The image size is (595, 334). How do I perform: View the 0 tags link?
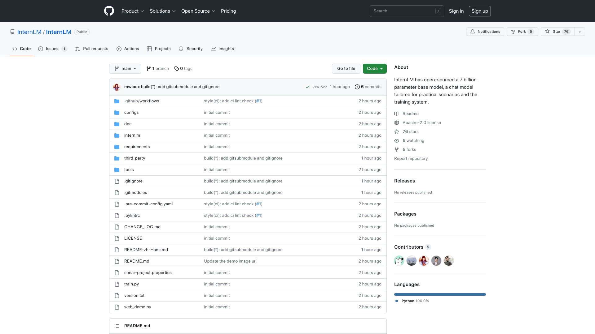tap(183, 69)
